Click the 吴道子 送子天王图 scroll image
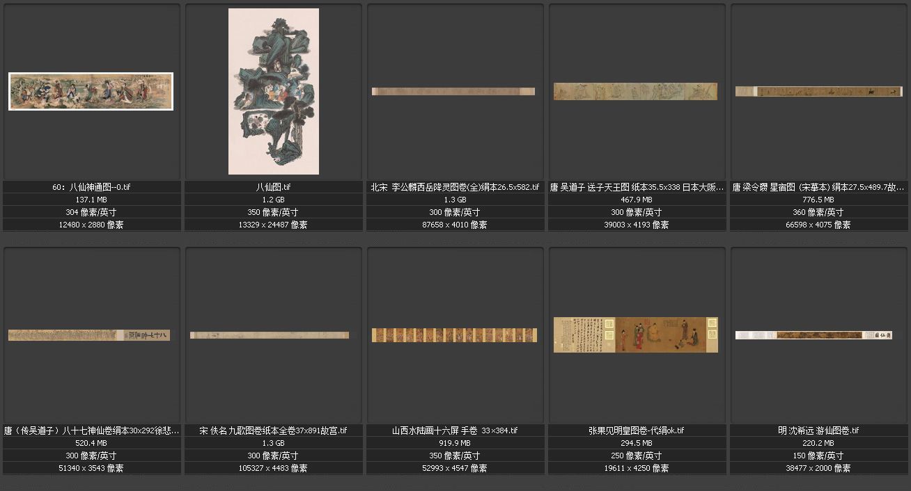 [x=635, y=91]
